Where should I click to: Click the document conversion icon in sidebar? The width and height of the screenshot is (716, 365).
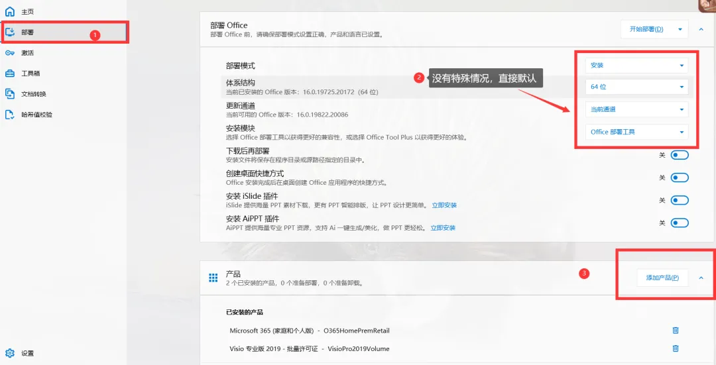click(x=10, y=93)
